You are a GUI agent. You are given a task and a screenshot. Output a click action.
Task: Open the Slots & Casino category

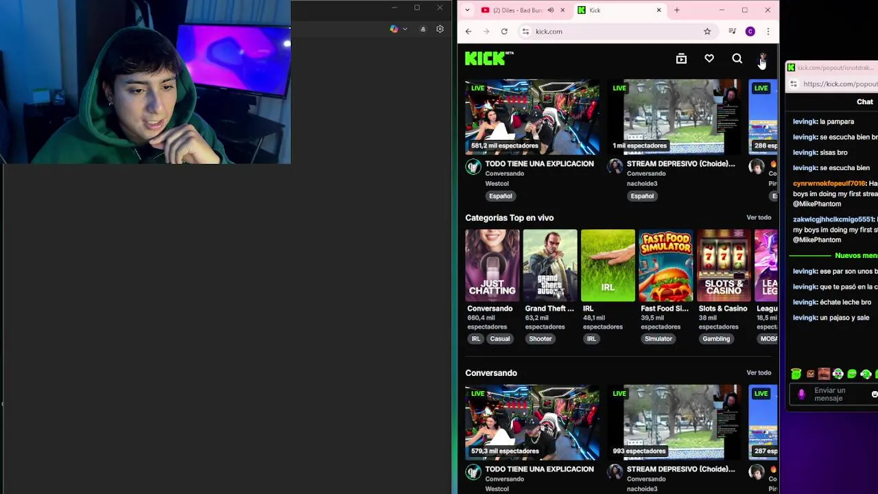pyautogui.click(x=724, y=266)
